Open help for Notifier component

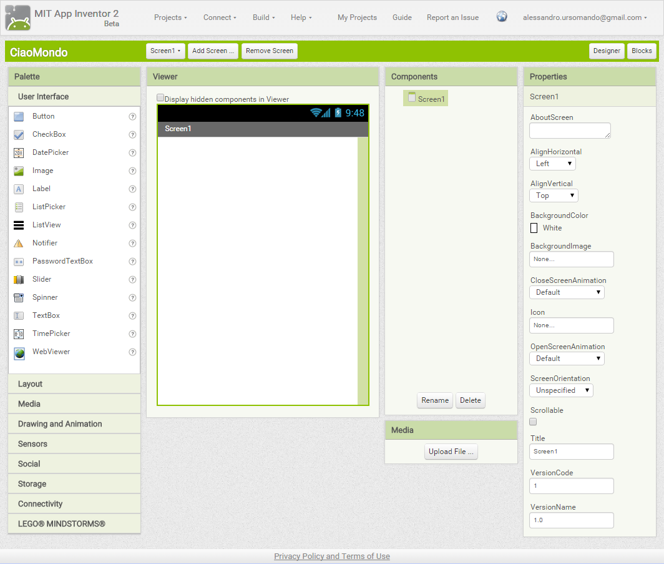[132, 243]
